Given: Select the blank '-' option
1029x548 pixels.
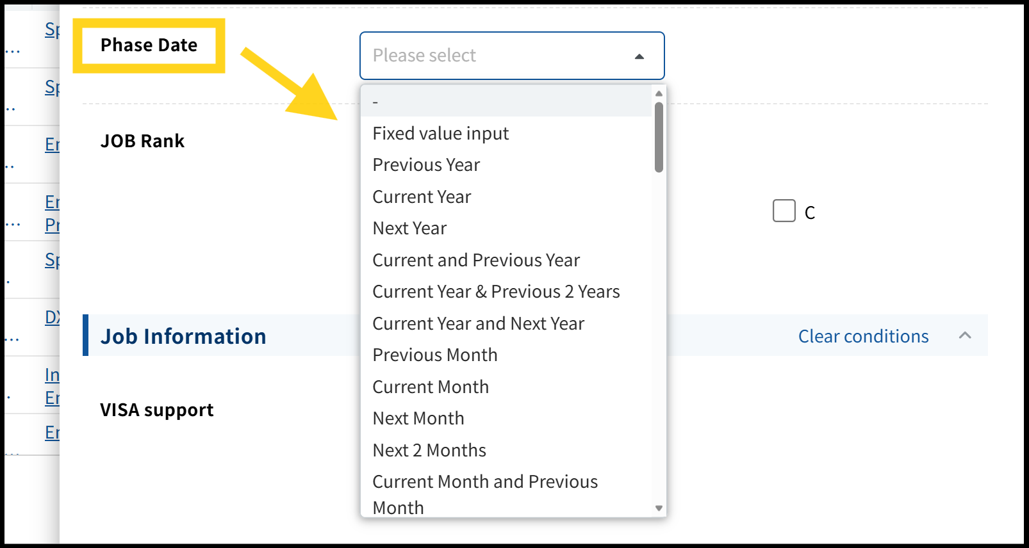Looking at the screenshot, I should [x=506, y=101].
